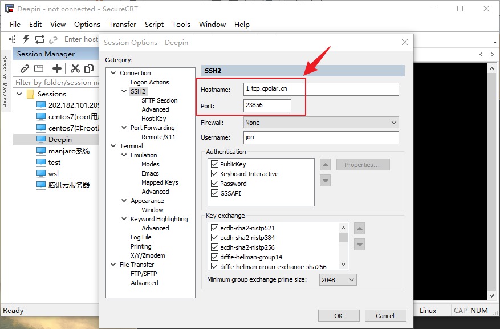This screenshot has height=329, width=500.
Task: Collapse the Keyword Highlighting tree node
Action: (124, 219)
